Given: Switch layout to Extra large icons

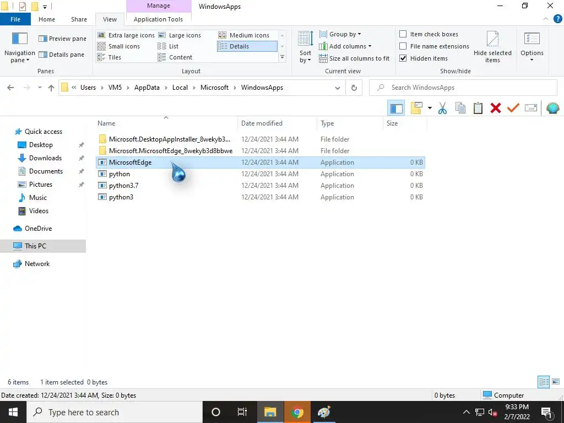Looking at the screenshot, I should [x=126, y=35].
